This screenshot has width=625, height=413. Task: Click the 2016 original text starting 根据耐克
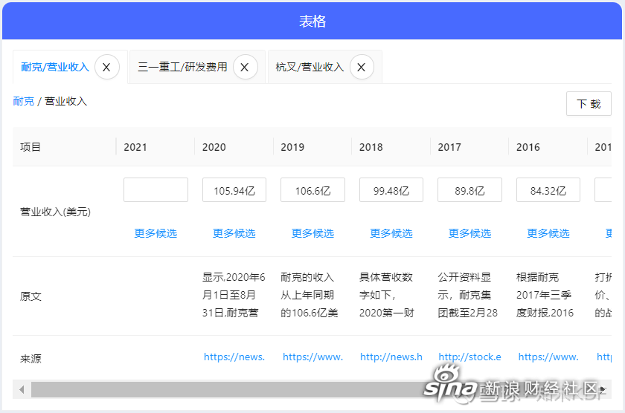click(545, 295)
